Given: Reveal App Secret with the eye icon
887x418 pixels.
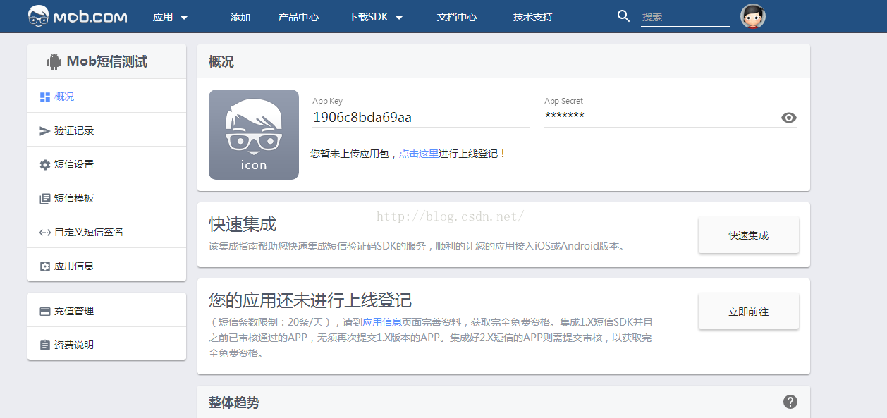Looking at the screenshot, I should (789, 118).
